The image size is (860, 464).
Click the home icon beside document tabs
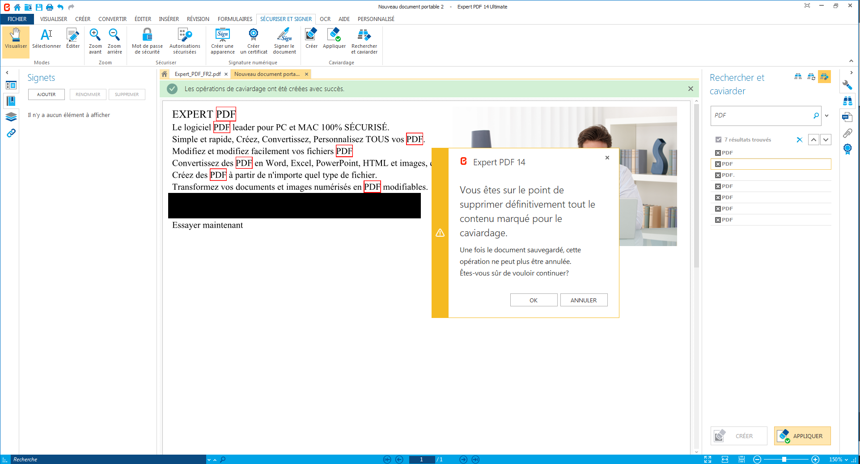(x=165, y=74)
